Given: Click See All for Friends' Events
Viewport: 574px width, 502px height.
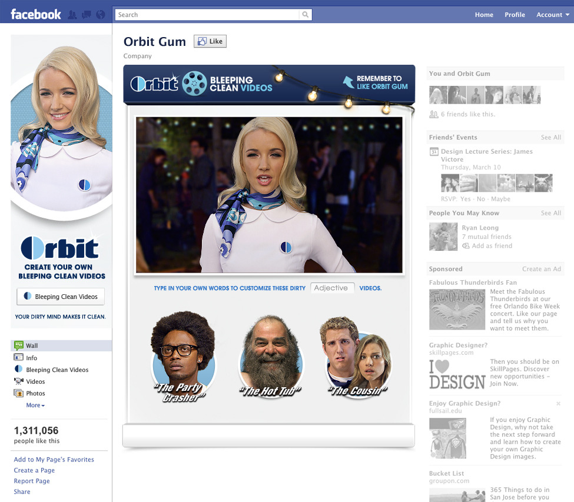Looking at the screenshot, I should [550, 137].
